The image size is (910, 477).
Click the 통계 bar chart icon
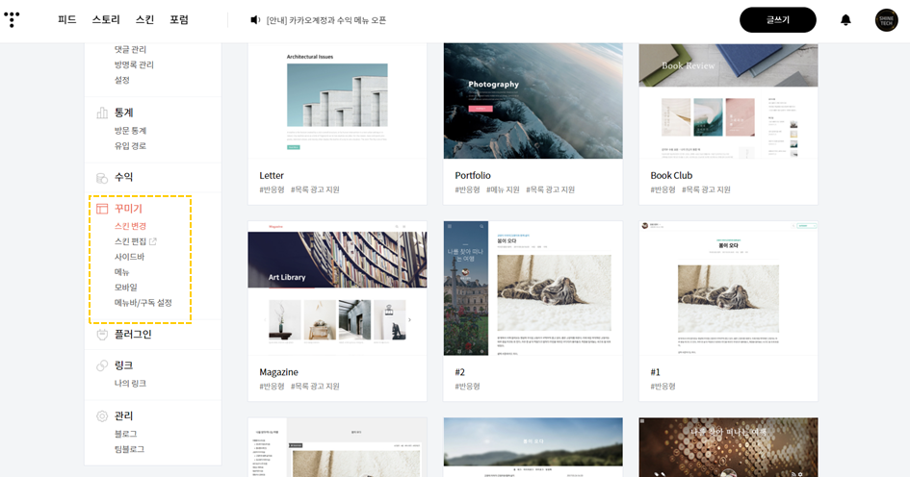point(102,113)
